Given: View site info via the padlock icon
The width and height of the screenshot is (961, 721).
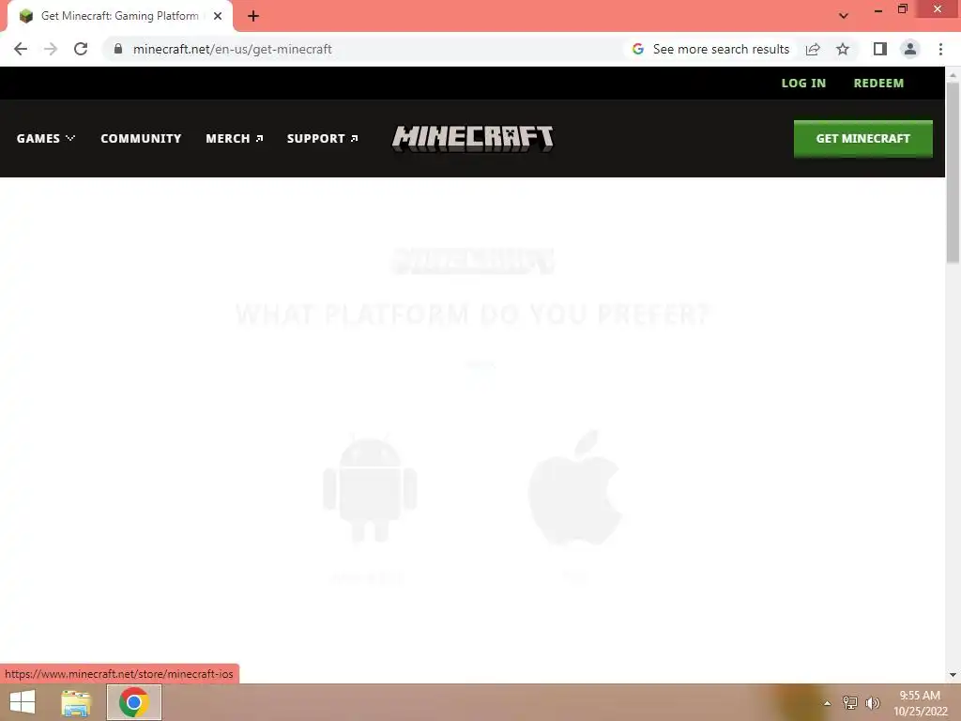Looking at the screenshot, I should (x=118, y=49).
